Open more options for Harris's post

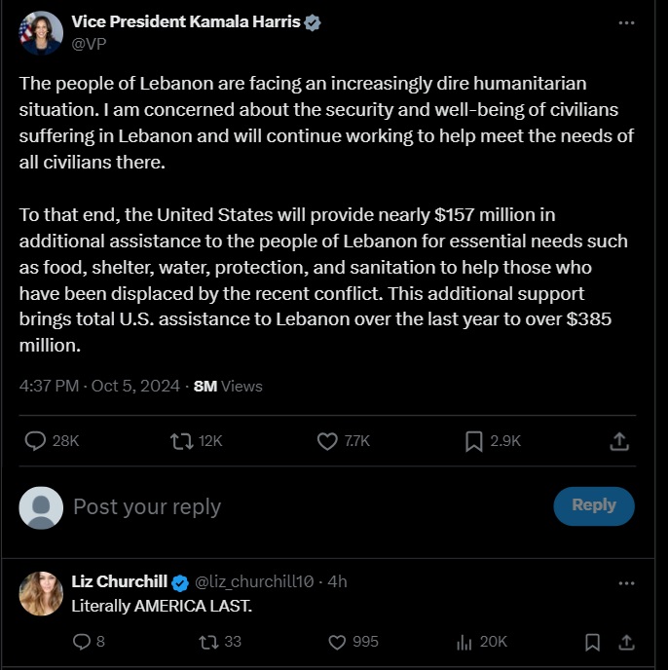coord(626,22)
